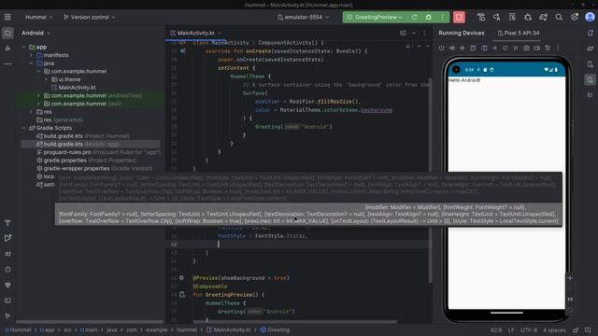Click emulator home circle icon
The height and width of the screenshot is (336, 598).
click(505, 48)
